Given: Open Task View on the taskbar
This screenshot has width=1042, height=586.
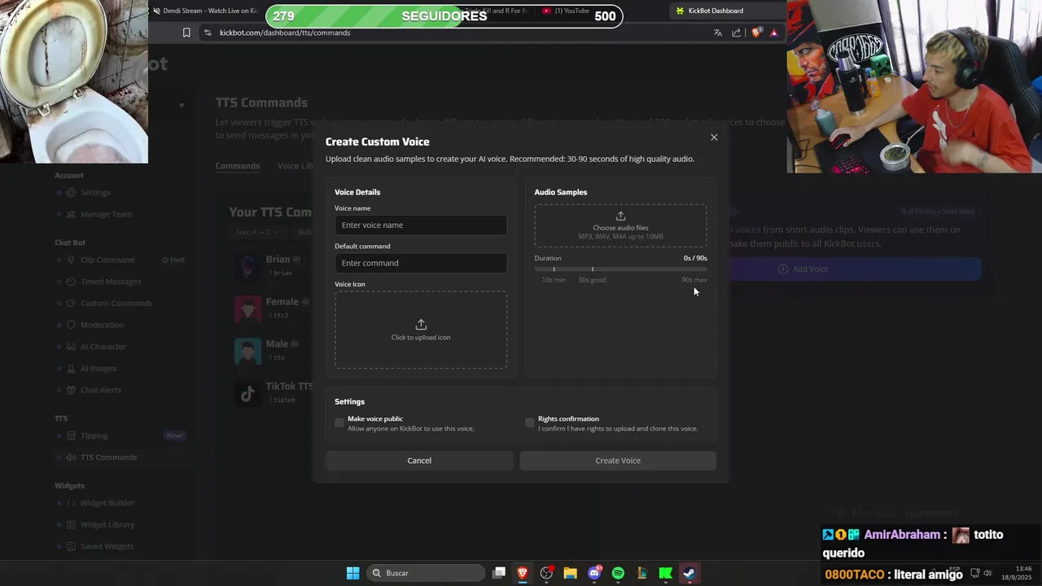Looking at the screenshot, I should tap(499, 573).
